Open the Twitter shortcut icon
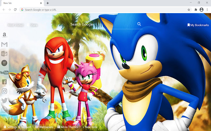The height and width of the screenshot is (131, 211). tap(4, 101)
